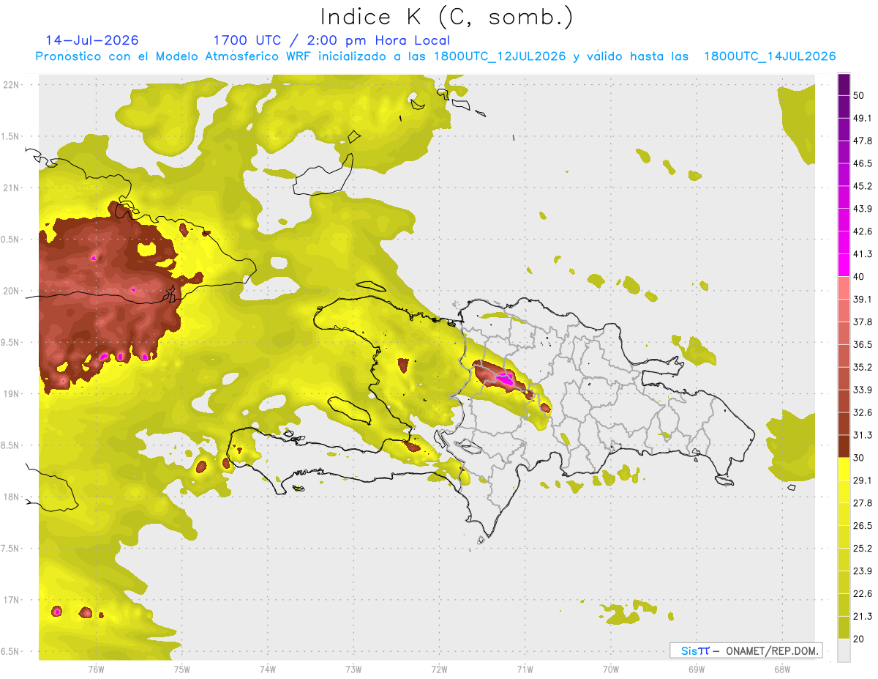This screenshot has height=679, width=878.
Task: Click the '68W' longitude label
Action: point(782,669)
